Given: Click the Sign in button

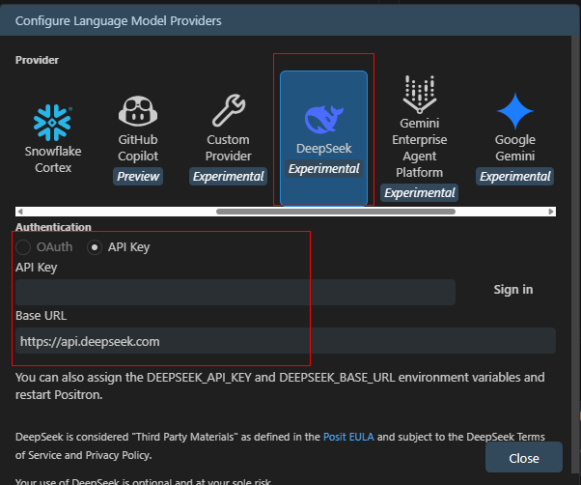Looking at the screenshot, I should (x=513, y=290).
